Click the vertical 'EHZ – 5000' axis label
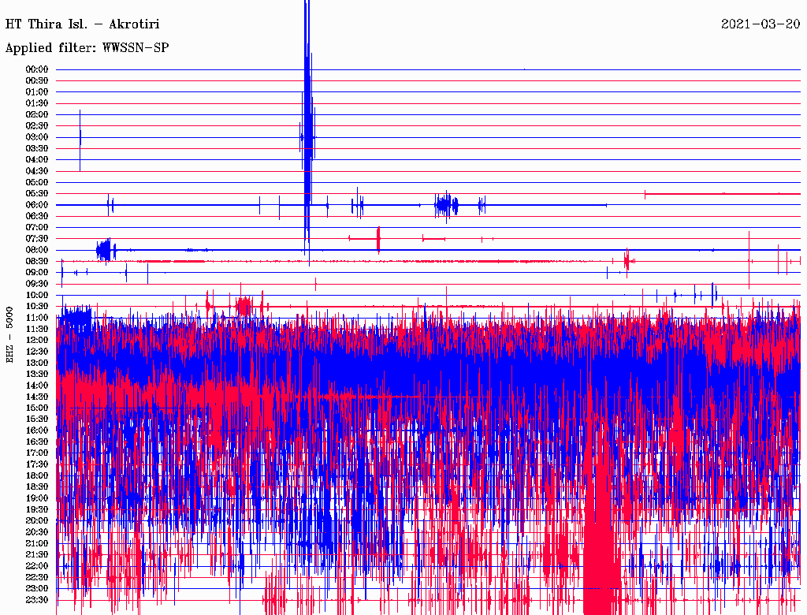The image size is (807, 615). tap(9, 335)
